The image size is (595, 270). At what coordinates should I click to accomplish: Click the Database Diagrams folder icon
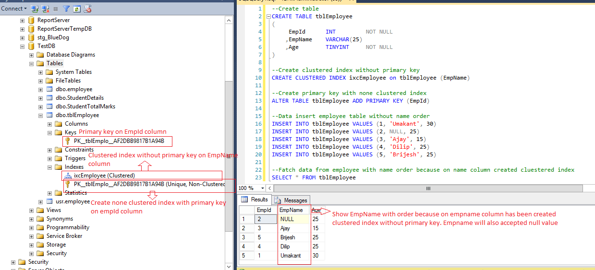pos(40,55)
